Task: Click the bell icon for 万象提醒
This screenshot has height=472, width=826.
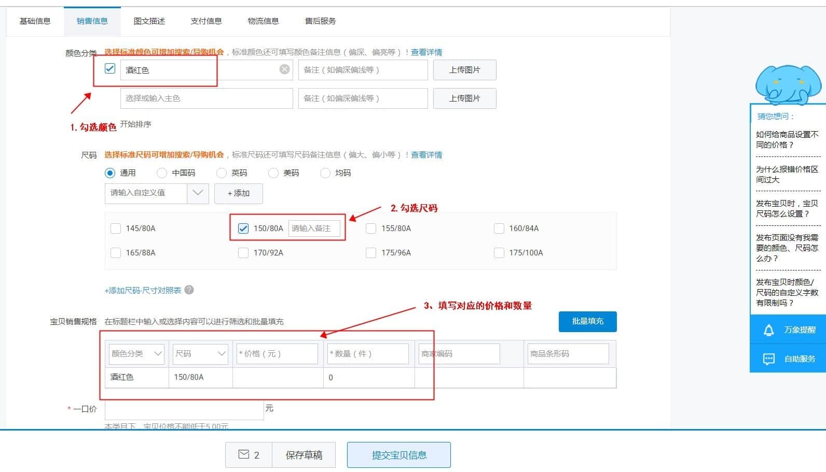Action: point(769,330)
